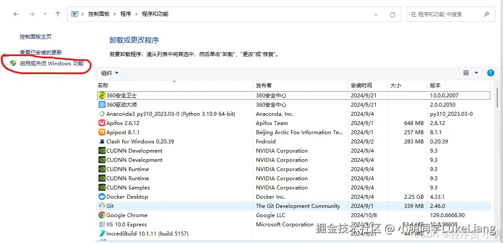Click the IIS 10.0 Express icon
This screenshot has height=243, width=503.
pos(102,225)
